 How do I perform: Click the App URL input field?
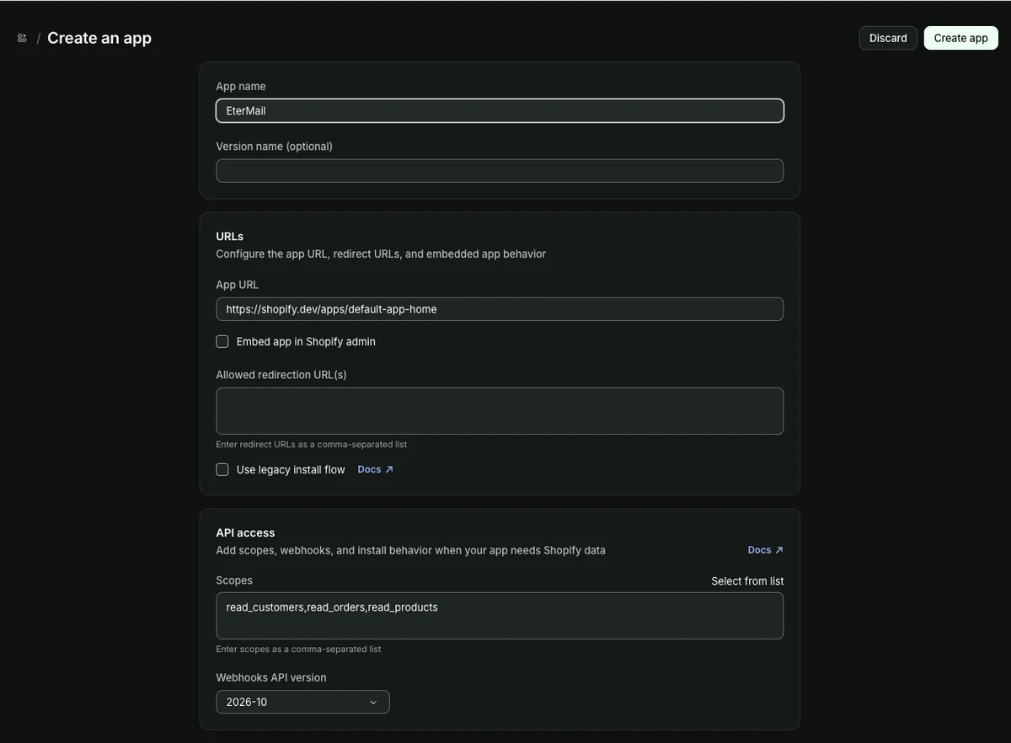(500, 309)
